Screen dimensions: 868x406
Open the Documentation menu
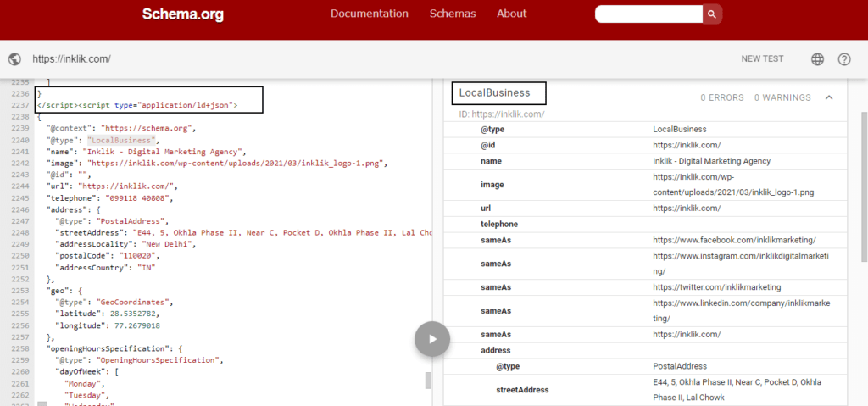[x=369, y=14]
